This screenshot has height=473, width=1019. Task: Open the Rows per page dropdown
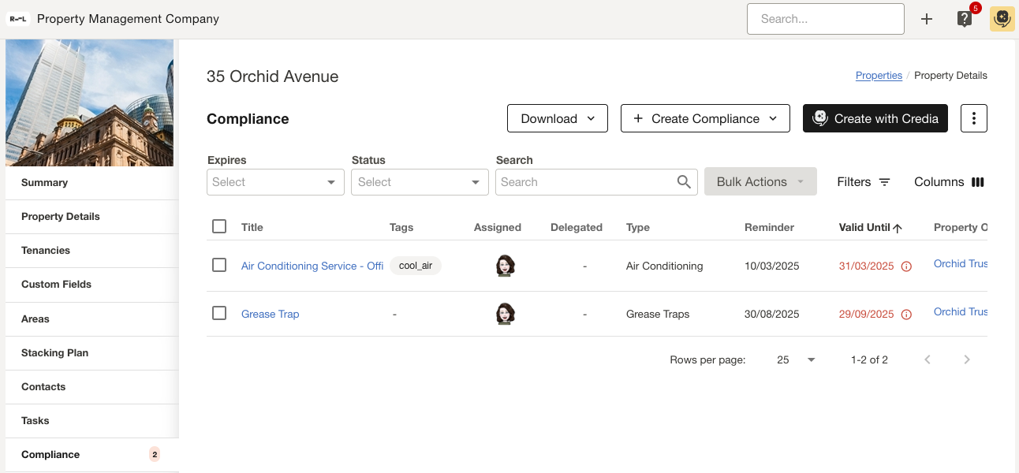[x=796, y=359]
